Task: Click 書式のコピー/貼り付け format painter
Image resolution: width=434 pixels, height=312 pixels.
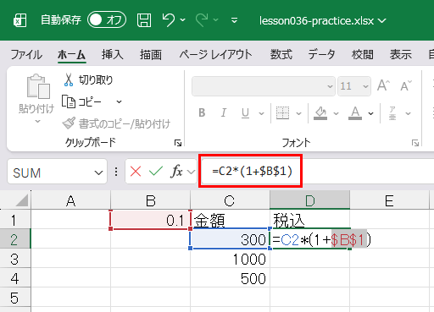Action: 116,123
